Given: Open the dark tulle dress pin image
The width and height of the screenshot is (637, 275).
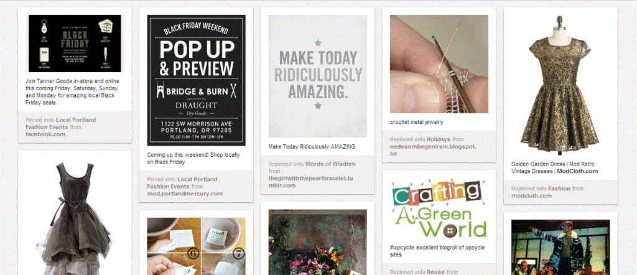Looking at the screenshot, I should click(75, 217).
